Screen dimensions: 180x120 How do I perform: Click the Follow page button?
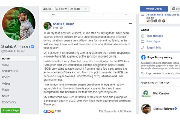coord(61,9)
